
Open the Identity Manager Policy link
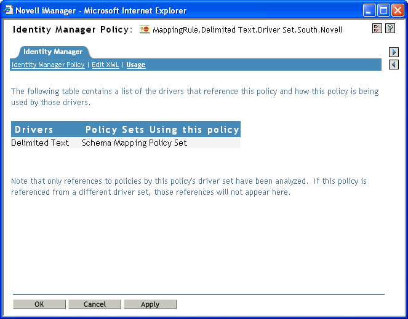tap(48, 65)
